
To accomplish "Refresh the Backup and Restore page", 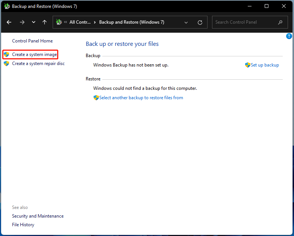I will [x=200, y=23].
